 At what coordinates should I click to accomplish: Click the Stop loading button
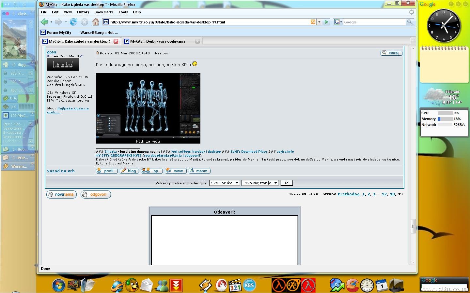[x=85, y=22]
